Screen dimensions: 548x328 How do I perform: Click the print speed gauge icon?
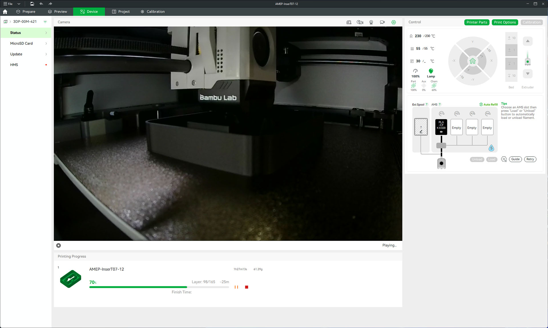(415, 71)
